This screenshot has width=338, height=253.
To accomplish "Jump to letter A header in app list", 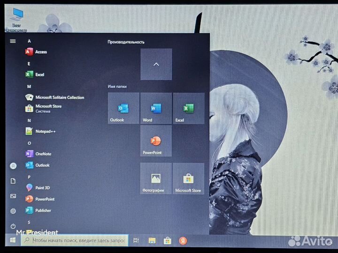I will (x=29, y=41).
